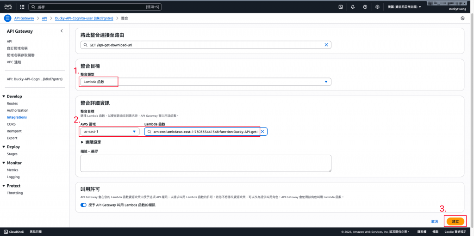The width and height of the screenshot is (474, 236).
Task: Open Throttling under Protect
Action: (x=15, y=193)
